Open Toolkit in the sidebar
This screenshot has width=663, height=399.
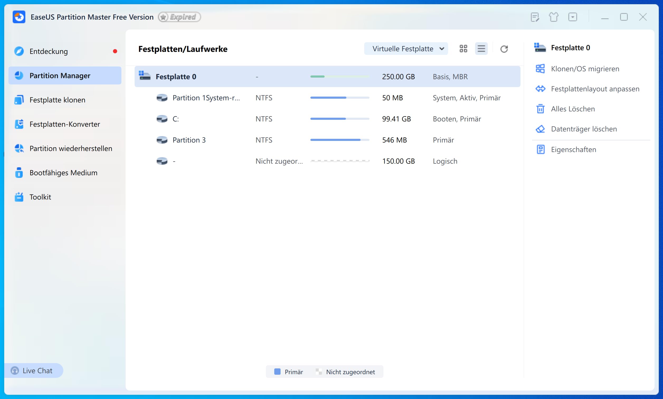pos(65,197)
